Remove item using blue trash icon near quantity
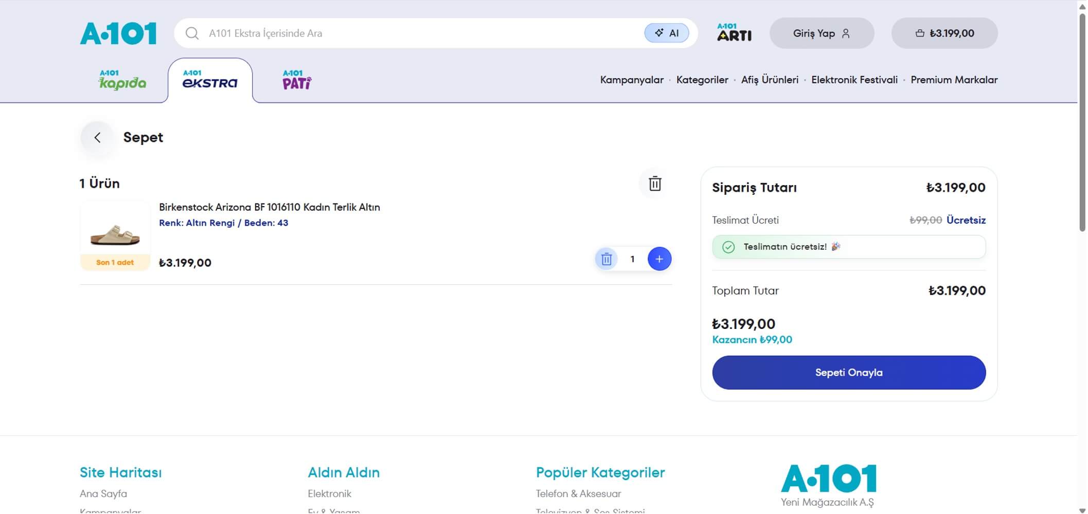Screen dimensions: 1088x514 pyautogui.click(x=607, y=259)
